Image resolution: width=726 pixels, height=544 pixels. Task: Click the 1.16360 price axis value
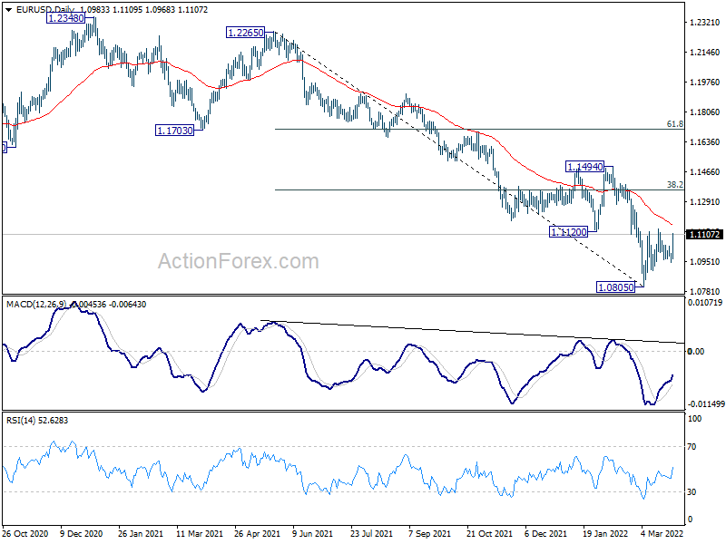point(705,142)
